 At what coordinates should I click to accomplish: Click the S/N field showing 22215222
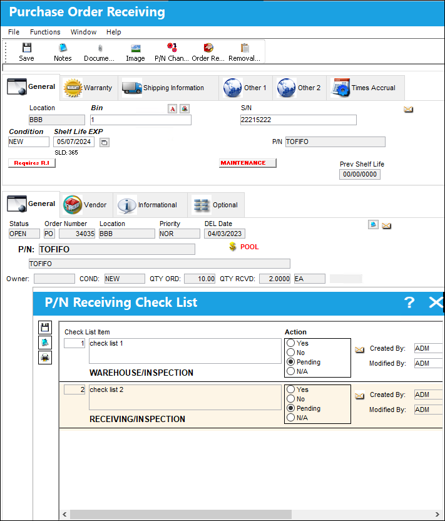pyautogui.click(x=298, y=120)
